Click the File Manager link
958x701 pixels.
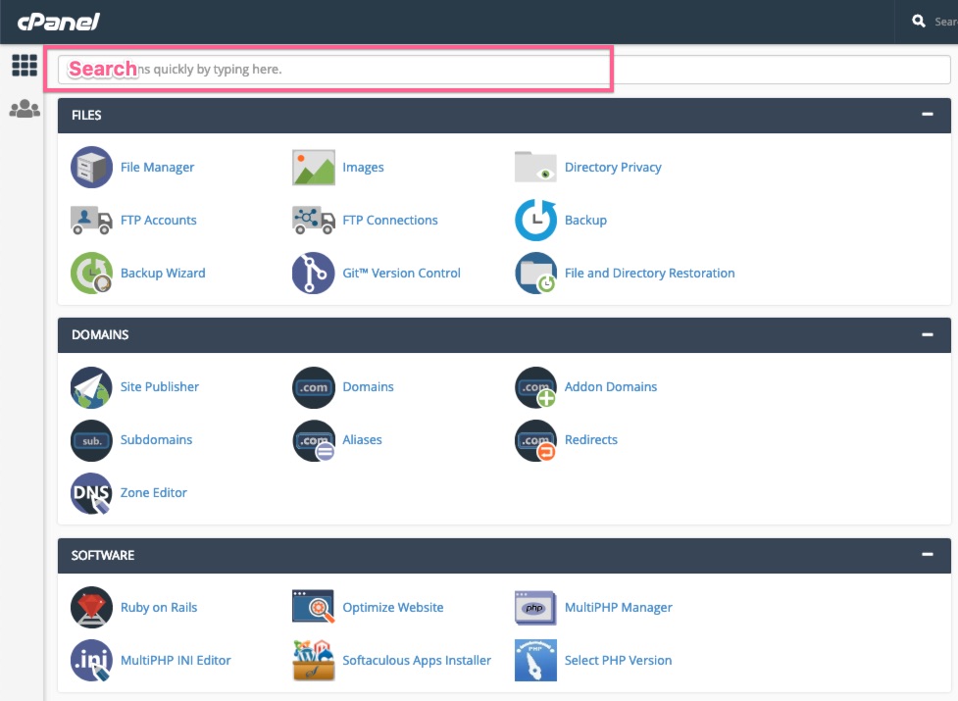click(x=157, y=168)
